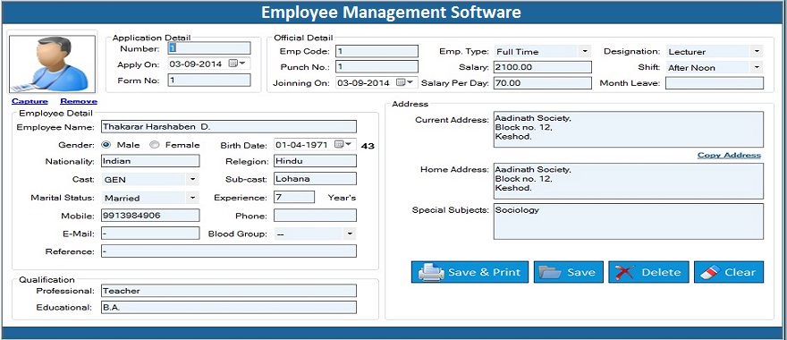787x340 pixels.
Task: Open the Cast dropdown showing GEN
Action: [192, 179]
